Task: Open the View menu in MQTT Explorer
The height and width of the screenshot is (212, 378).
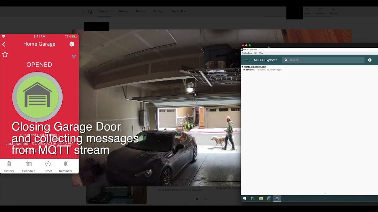Action: coord(261,53)
